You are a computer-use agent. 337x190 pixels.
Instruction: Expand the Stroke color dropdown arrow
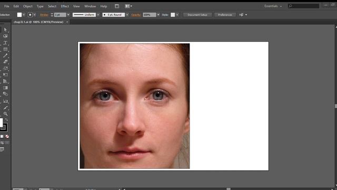point(35,15)
